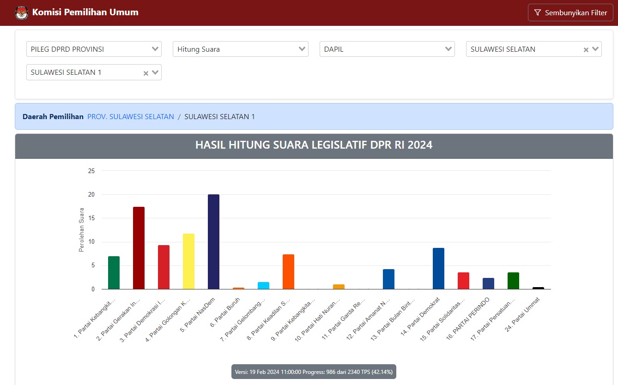The height and width of the screenshot is (385, 618).
Task: Click the Daerah Pemilihan label
Action: point(53,117)
